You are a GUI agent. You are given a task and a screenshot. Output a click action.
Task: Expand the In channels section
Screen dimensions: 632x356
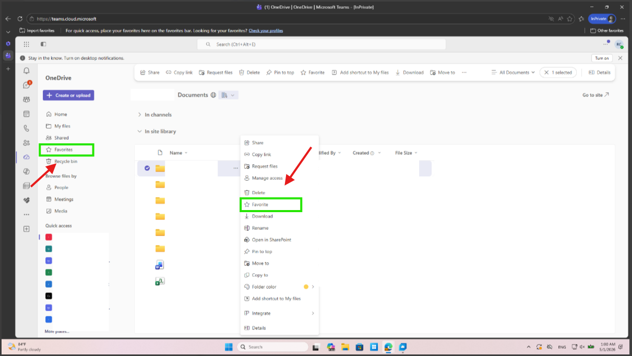coord(139,115)
